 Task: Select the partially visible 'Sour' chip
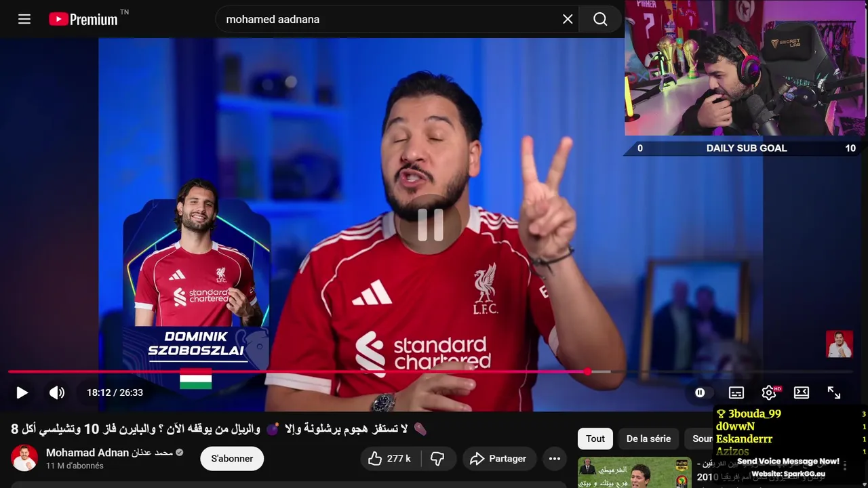click(701, 439)
